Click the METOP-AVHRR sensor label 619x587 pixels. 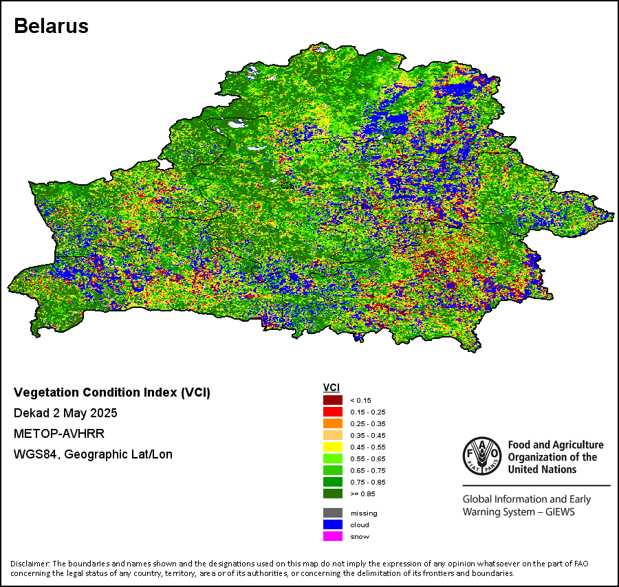(59, 434)
